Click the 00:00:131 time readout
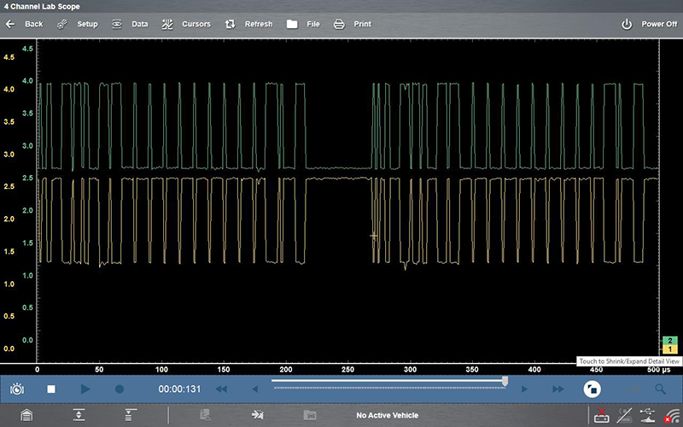Image resolution: width=683 pixels, height=427 pixels. coord(179,389)
